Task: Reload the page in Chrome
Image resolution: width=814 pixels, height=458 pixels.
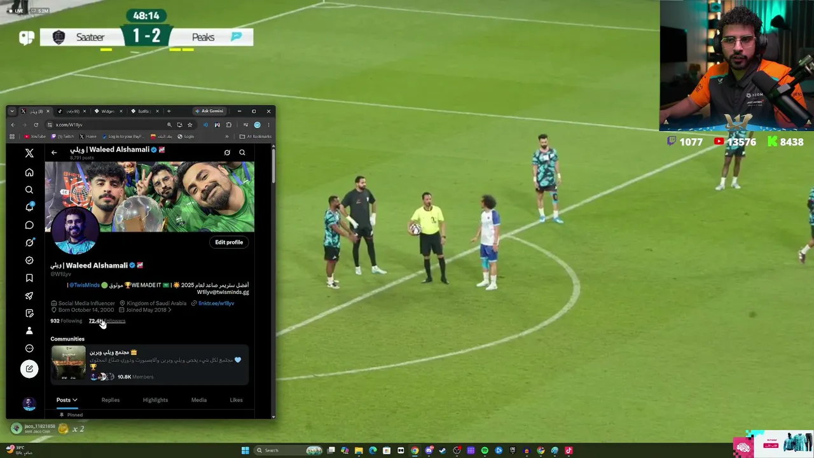Action: [36, 125]
